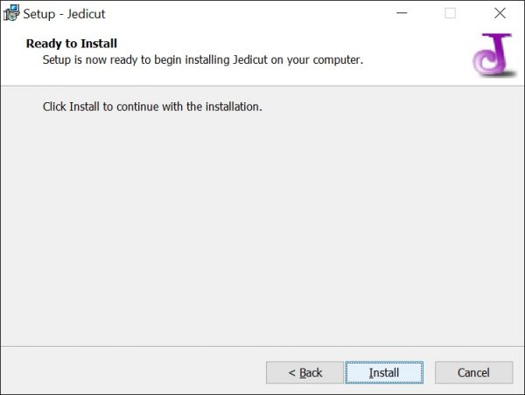Select the '< Back' navigation button
The height and width of the screenshot is (395, 525).
pos(304,372)
